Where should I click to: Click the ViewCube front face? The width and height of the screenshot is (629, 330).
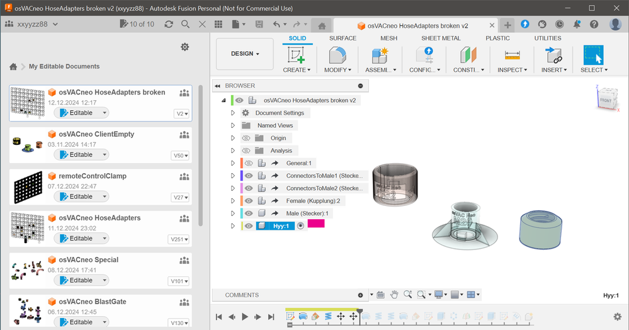[605, 100]
